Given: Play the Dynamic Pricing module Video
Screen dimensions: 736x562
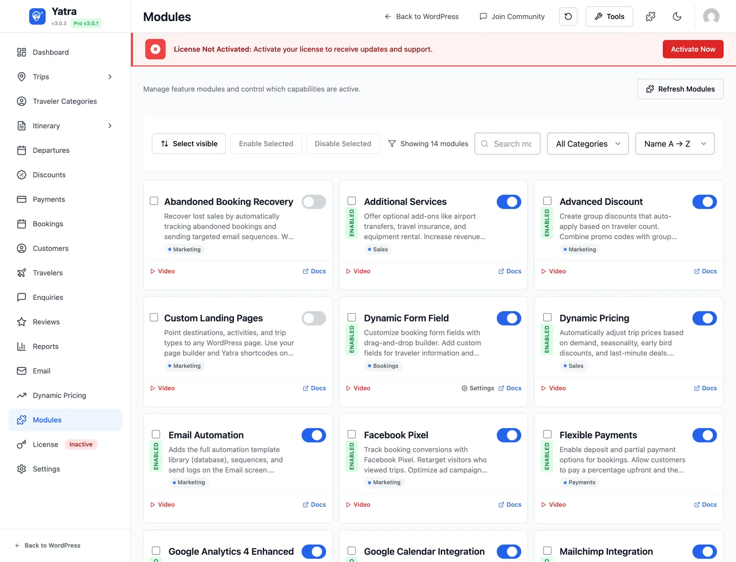Looking at the screenshot, I should coord(554,388).
